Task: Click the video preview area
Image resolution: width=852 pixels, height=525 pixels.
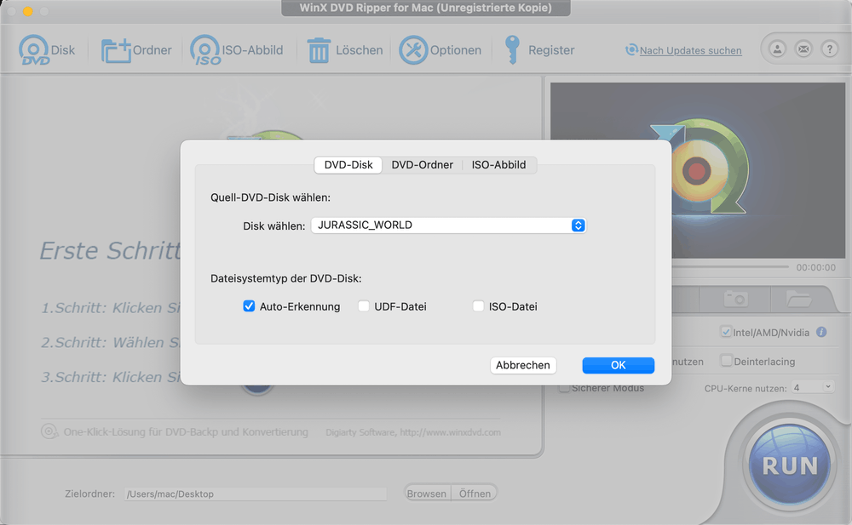Action: (x=698, y=170)
